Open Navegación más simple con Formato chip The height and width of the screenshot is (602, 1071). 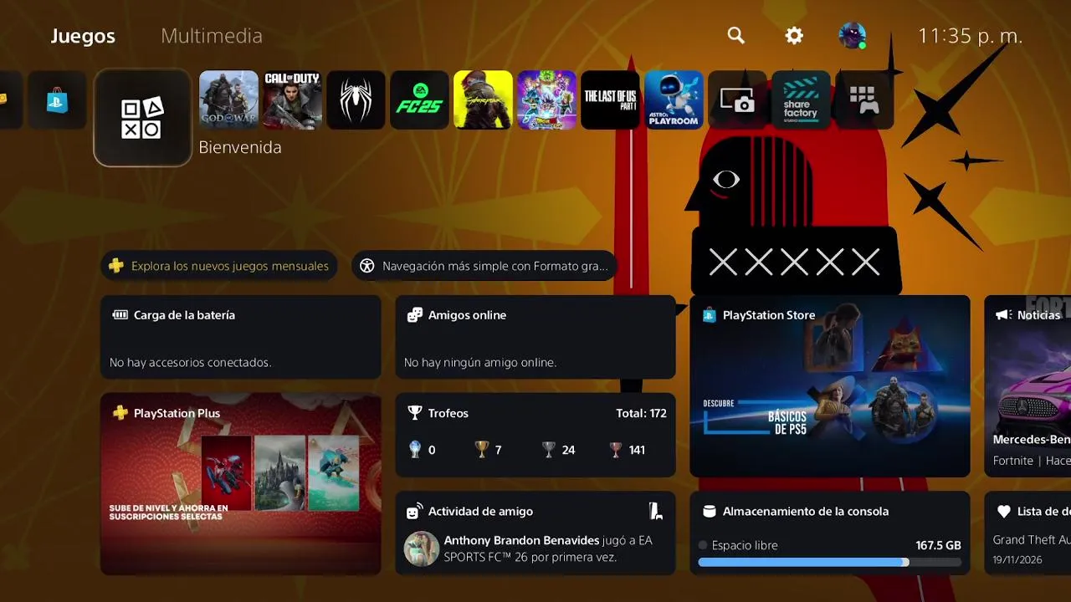[484, 266]
